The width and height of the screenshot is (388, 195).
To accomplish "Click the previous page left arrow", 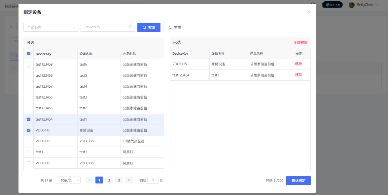I will tap(89, 180).
